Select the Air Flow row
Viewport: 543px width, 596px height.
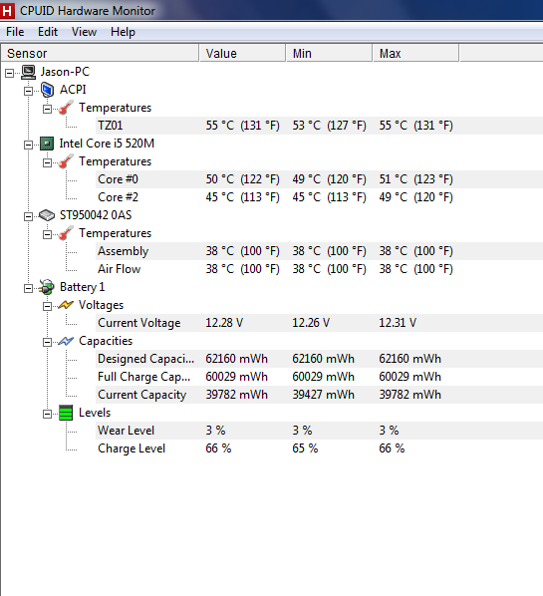tap(319, 269)
